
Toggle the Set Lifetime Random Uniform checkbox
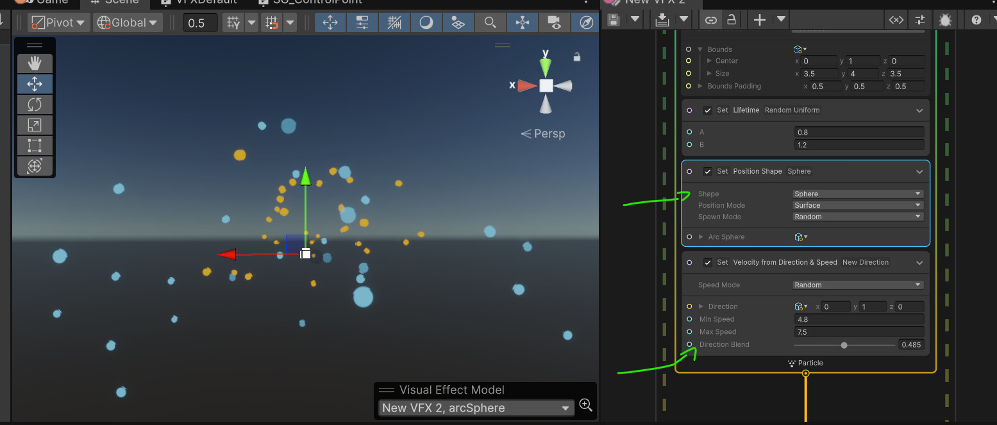tap(708, 110)
